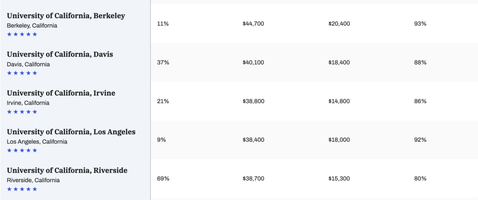Open University of California, Riverside link
This screenshot has width=478, height=200.
[67, 170]
